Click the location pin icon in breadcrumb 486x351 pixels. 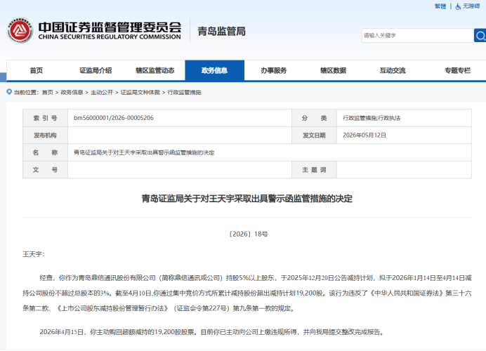pyautogui.click(x=9, y=92)
